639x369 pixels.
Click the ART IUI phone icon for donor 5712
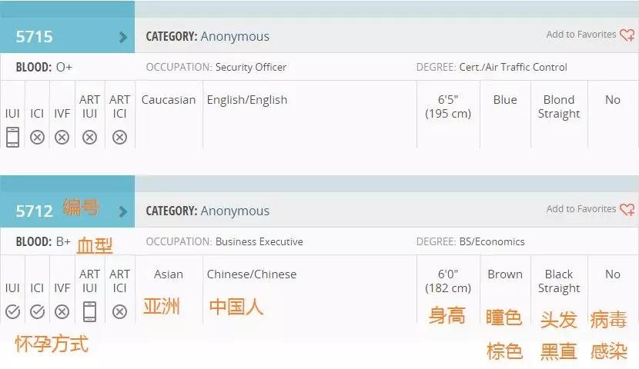(x=89, y=311)
